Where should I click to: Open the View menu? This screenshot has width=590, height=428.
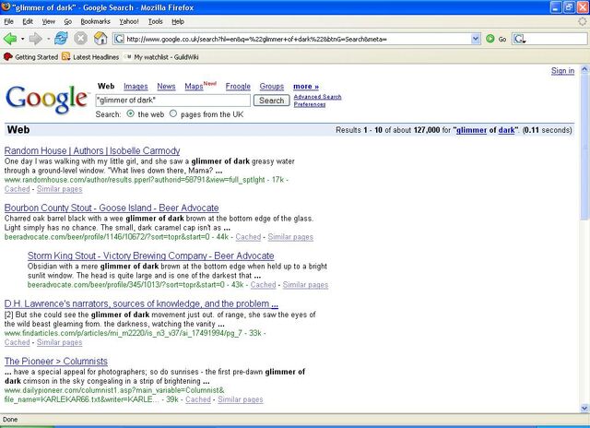tap(49, 21)
